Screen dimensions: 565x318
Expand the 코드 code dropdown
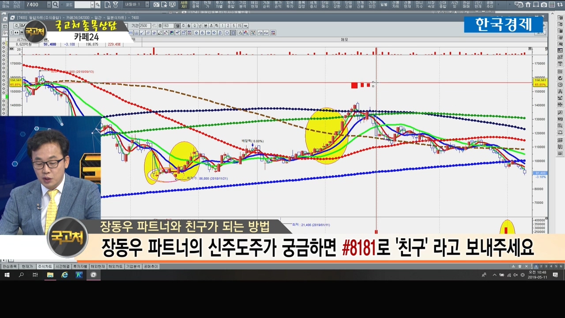92,5
